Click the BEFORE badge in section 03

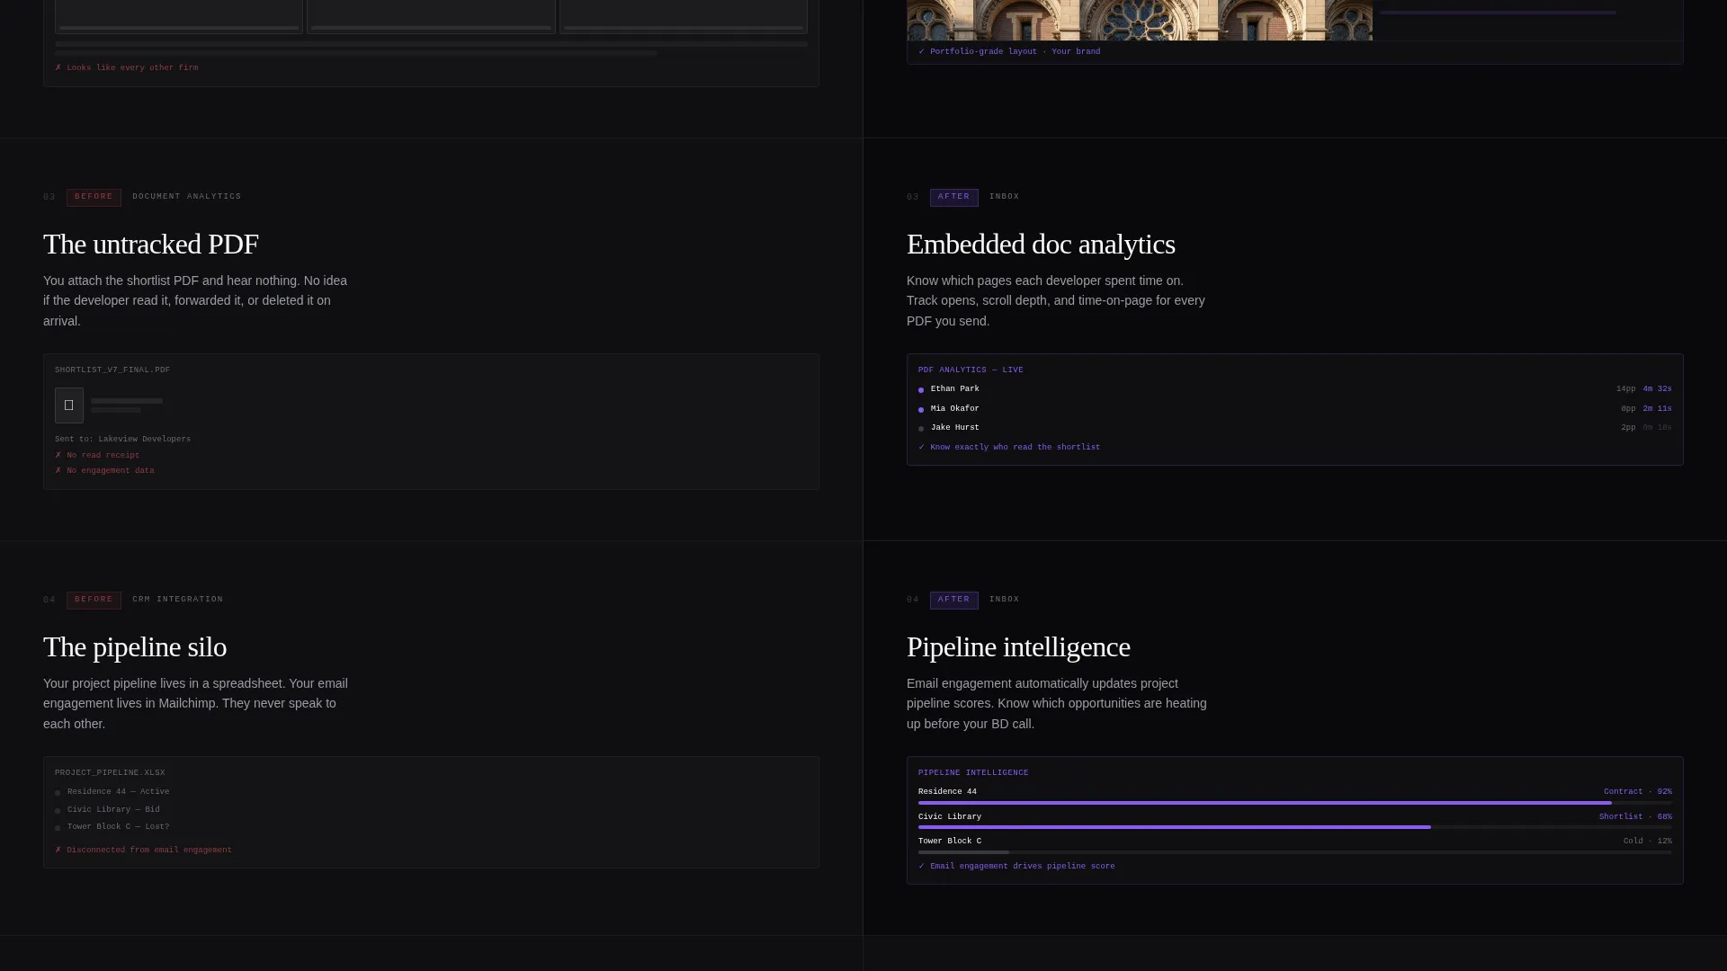(x=94, y=197)
